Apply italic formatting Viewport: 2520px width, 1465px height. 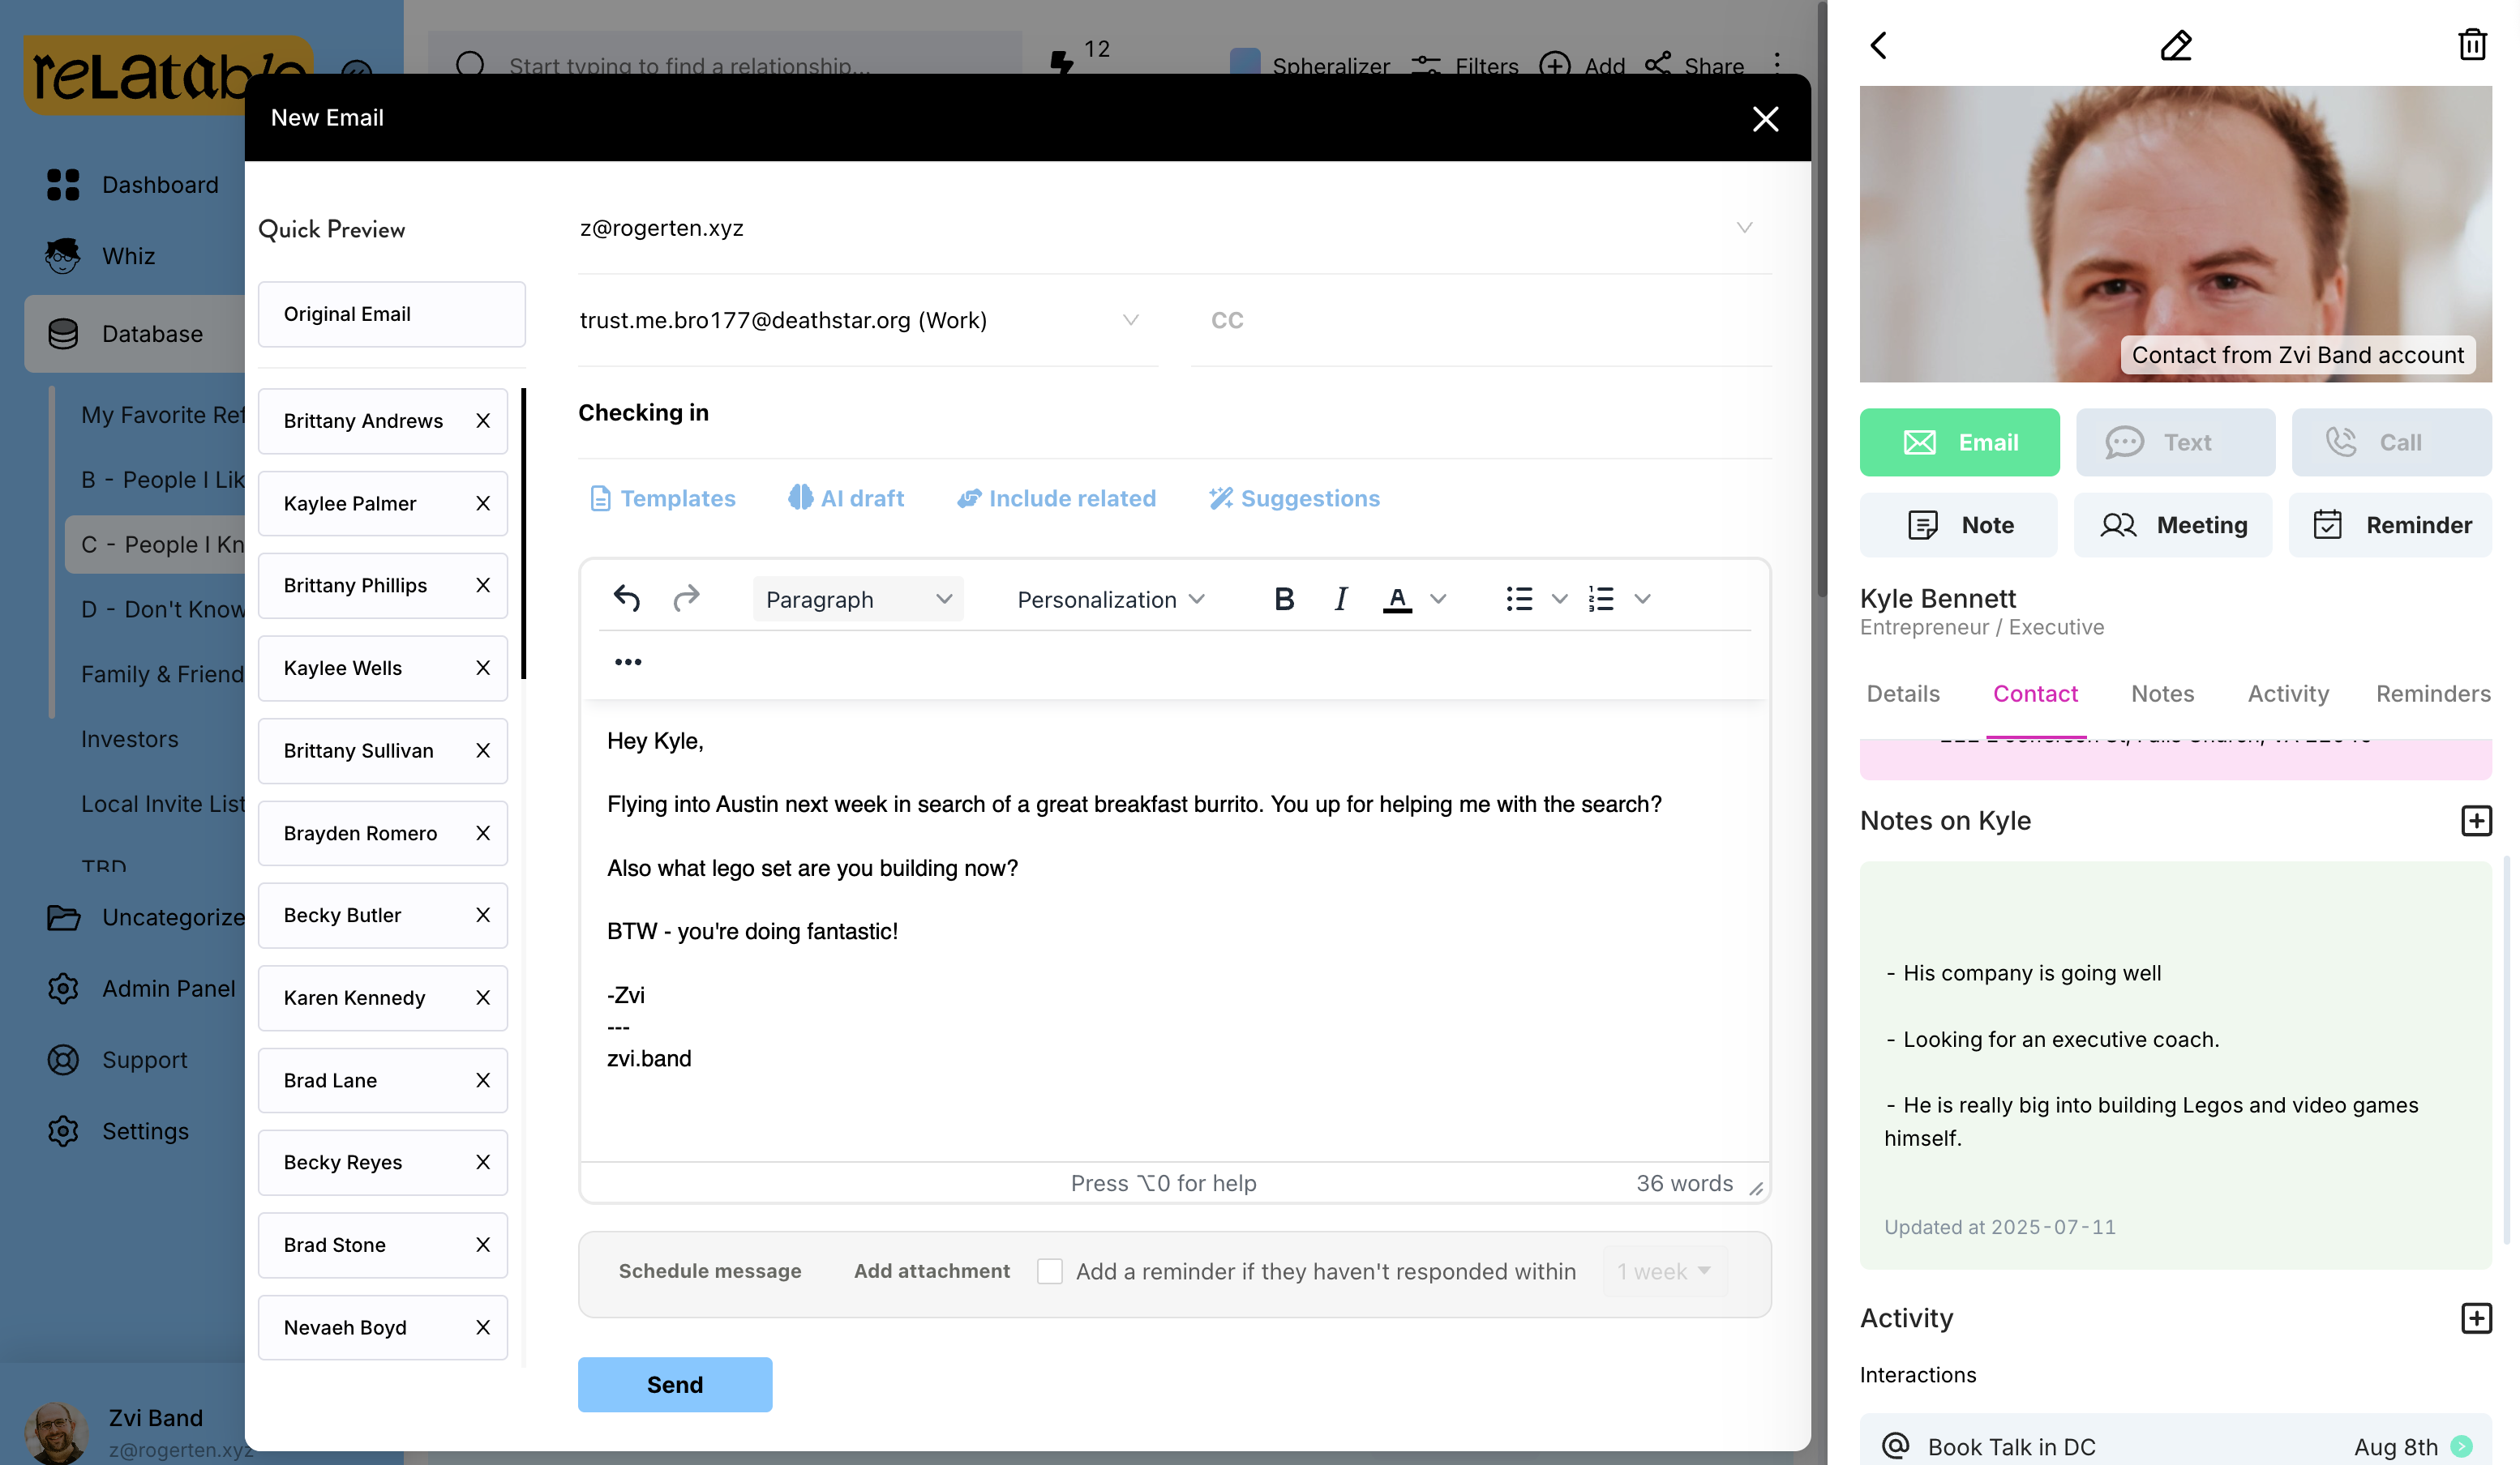click(x=1340, y=599)
